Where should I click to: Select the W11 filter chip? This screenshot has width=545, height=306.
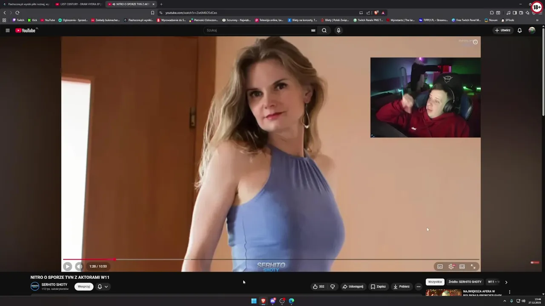coord(493,282)
